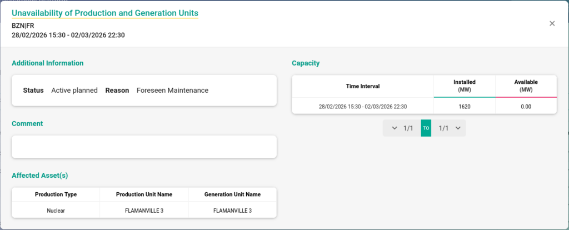Click the 0.00 available capacity value
The image size is (569, 230).
pos(526,106)
